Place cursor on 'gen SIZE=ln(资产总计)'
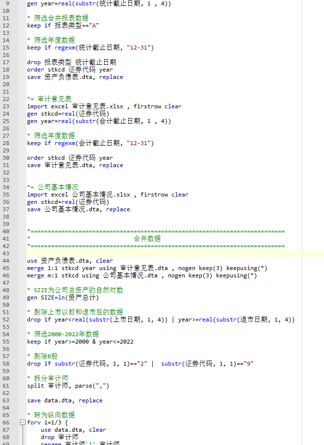 [63, 297]
